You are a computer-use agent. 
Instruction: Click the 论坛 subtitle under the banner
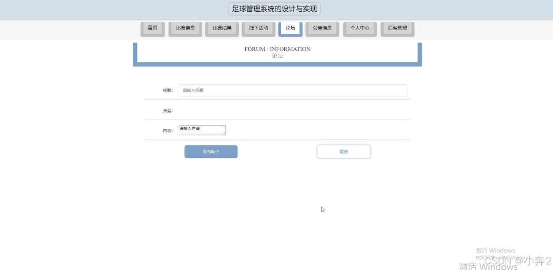(x=277, y=56)
